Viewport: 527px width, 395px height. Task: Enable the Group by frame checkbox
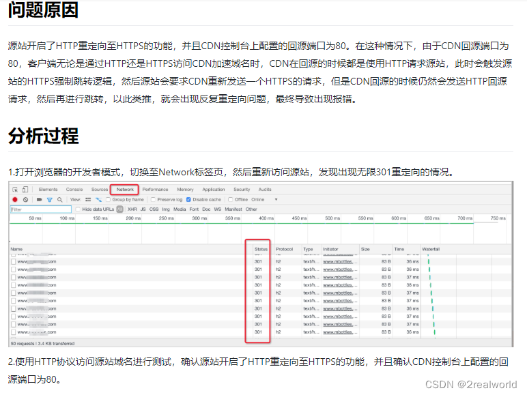(109, 199)
